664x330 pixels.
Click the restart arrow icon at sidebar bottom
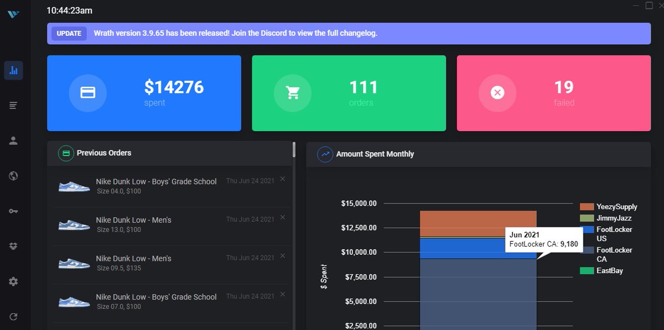pyautogui.click(x=13, y=316)
